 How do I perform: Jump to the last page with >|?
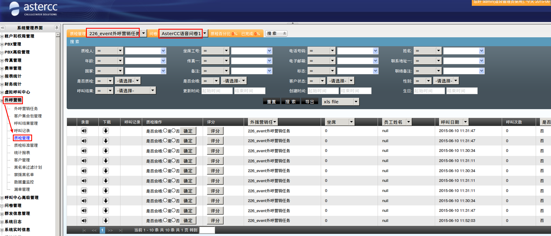120,230
